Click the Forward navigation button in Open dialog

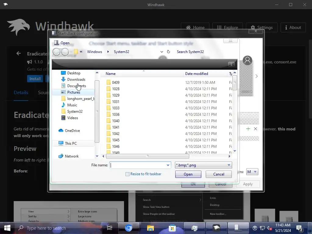(x=65, y=52)
